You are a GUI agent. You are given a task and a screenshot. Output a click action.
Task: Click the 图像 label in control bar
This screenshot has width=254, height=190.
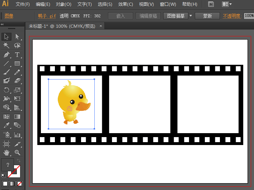[x=9, y=16]
